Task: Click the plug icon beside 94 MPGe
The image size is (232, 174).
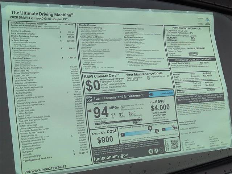Action: (x=90, y=111)
